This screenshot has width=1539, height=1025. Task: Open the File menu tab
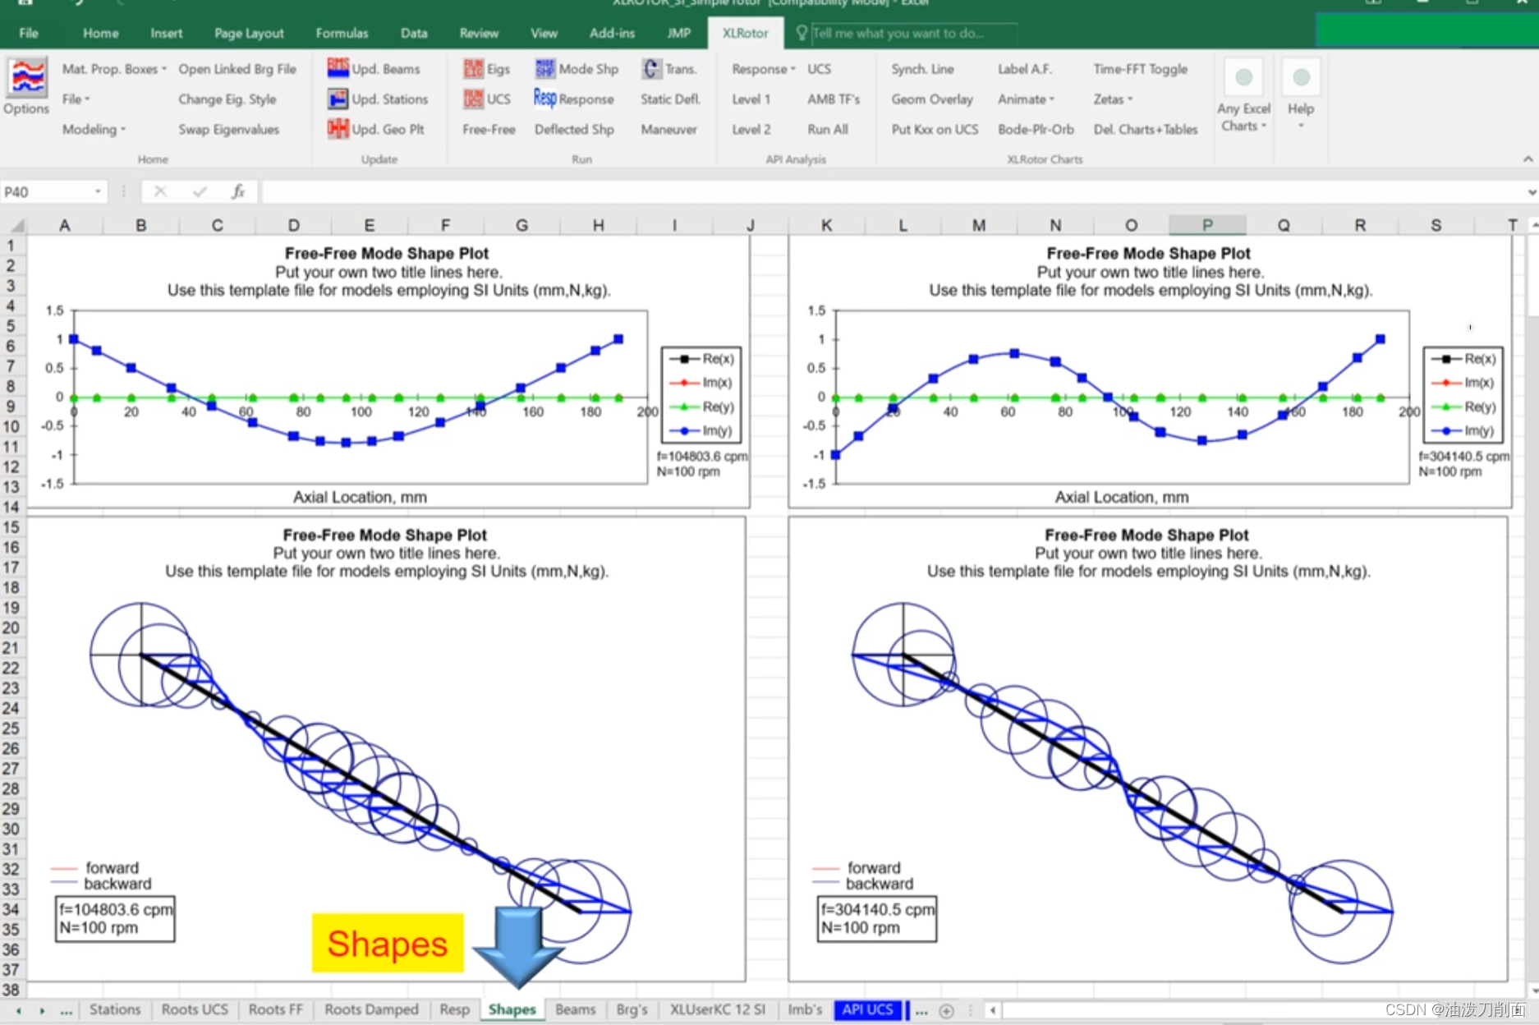coord(29,33)
